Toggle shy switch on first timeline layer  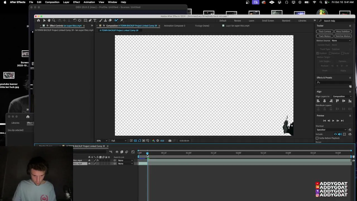pyautogui.click(x=89, y=160)
